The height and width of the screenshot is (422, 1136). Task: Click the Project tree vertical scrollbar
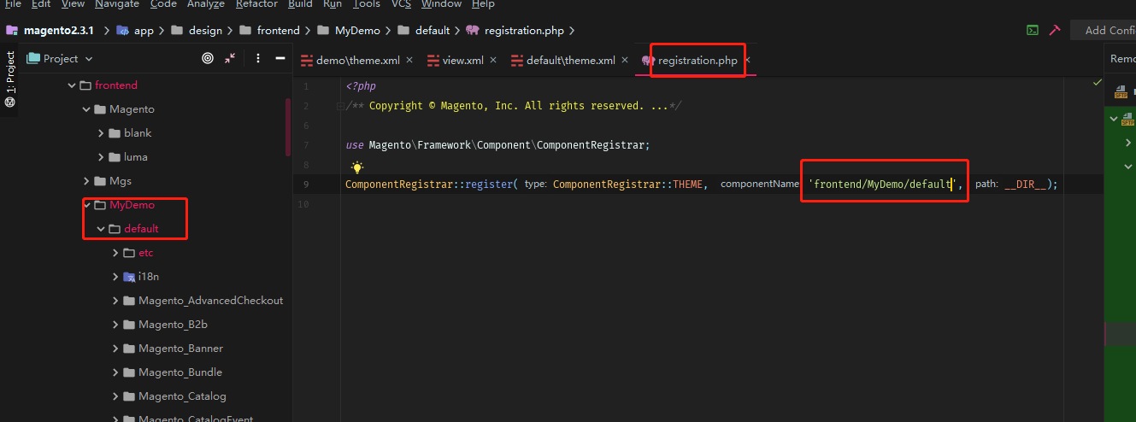click(287, 128)
